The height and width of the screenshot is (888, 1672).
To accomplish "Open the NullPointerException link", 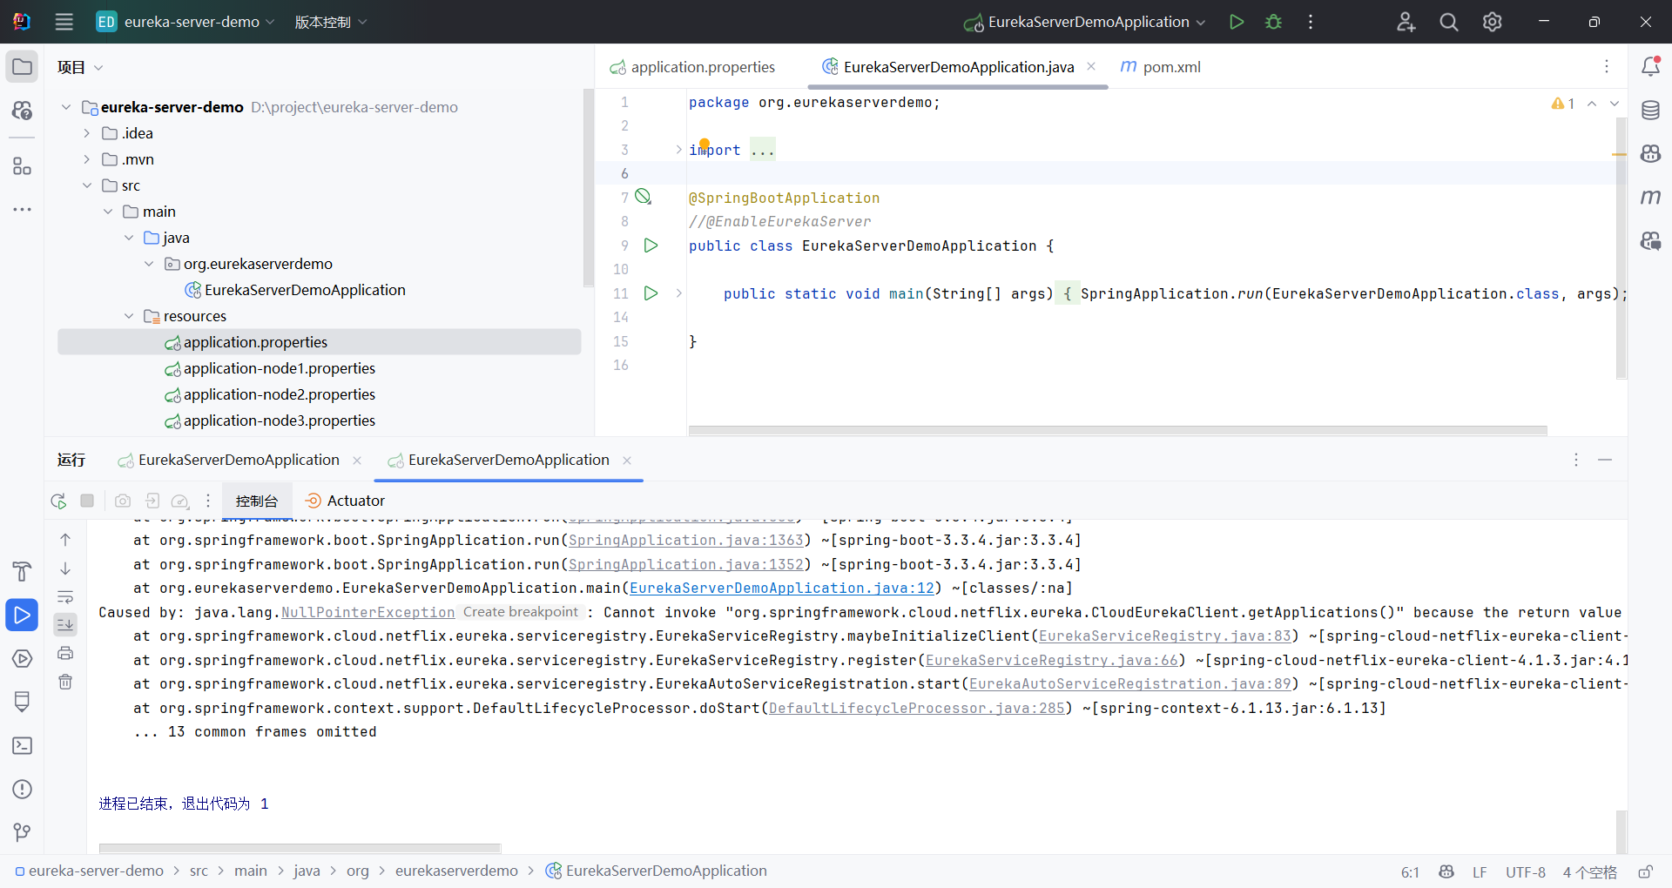I will tap(368, 613).
